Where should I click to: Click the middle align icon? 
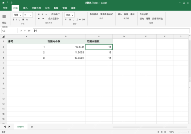(43, 15)
